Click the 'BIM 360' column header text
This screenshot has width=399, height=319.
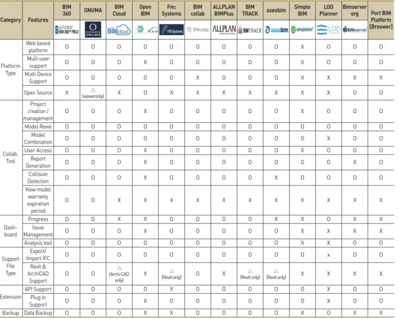pos(67,10)
